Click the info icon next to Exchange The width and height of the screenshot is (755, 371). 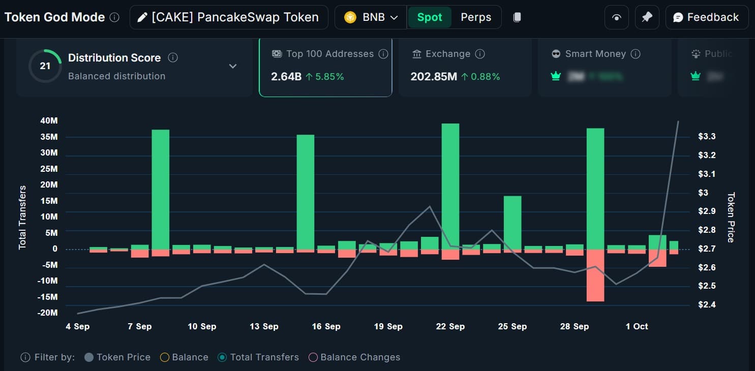click(479, 54)
